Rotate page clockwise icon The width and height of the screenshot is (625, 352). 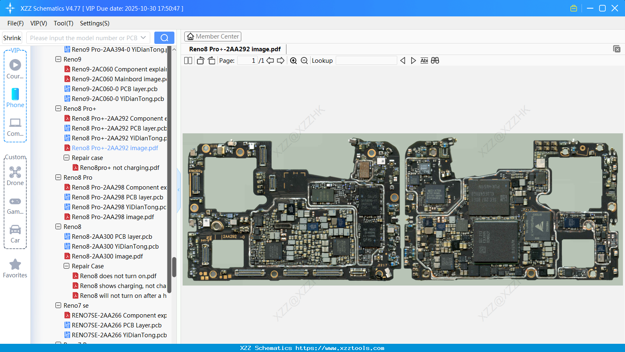point(212,61)
